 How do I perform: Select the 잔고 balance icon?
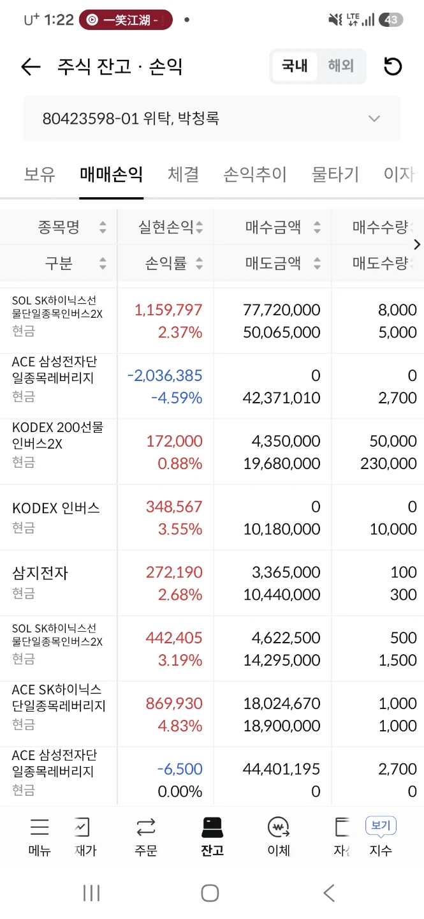[x=212, y=828]
